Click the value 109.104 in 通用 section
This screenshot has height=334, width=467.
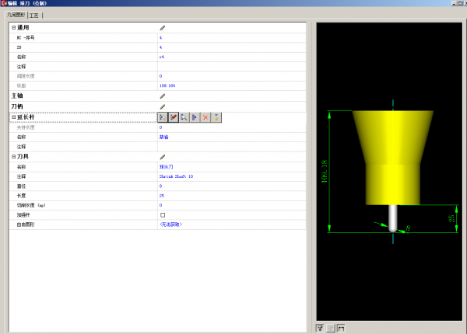167,85
